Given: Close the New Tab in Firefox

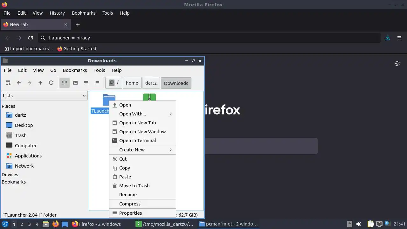Looking at the screenshot, I should [66, 24].
